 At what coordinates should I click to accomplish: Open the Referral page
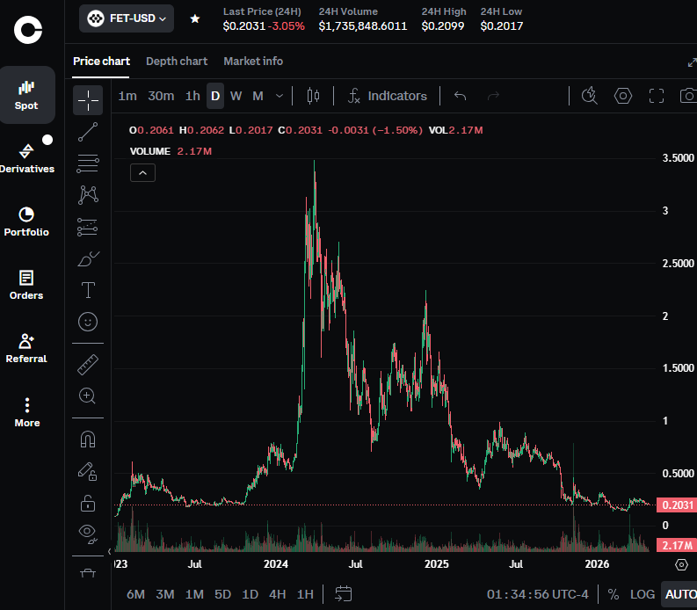click(x=26, y=349)
